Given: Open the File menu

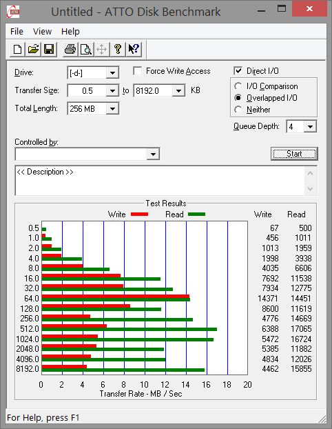Looking at the screenshot, I should point(17,32).
